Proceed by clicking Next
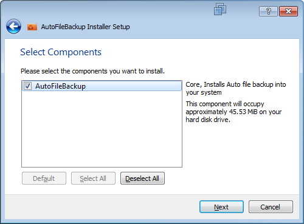Screen dimensions: 304x224 (x=221, y=207)
